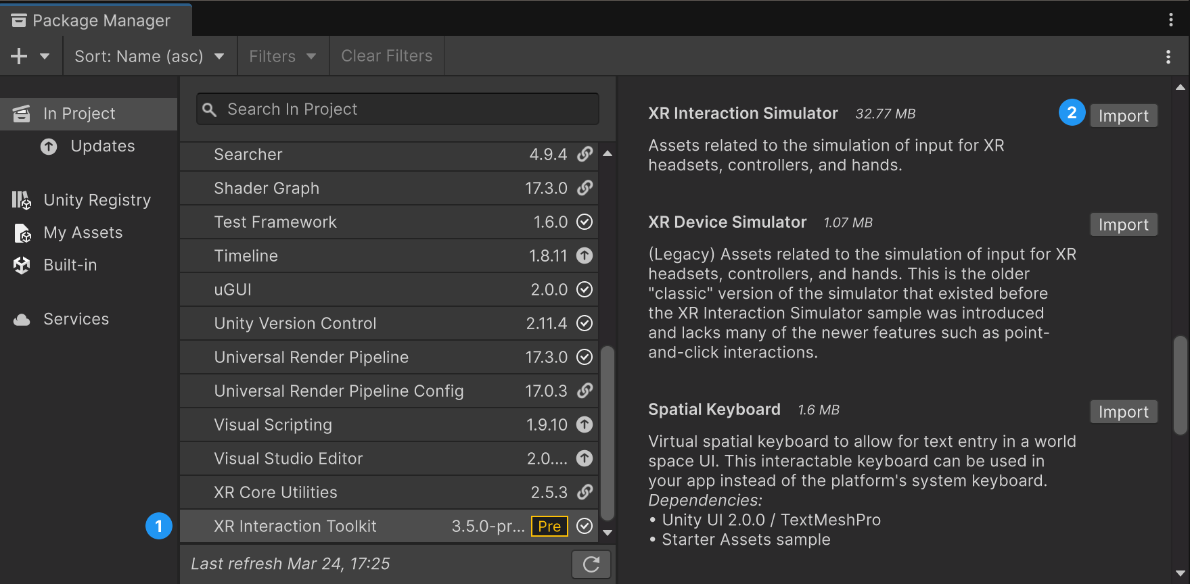Viewport: 1190px width, 584px height.
Task: Click the details panel scrollbar thumb
Action: (1181, 385)
